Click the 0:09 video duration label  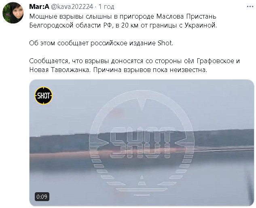click(42, 197)
